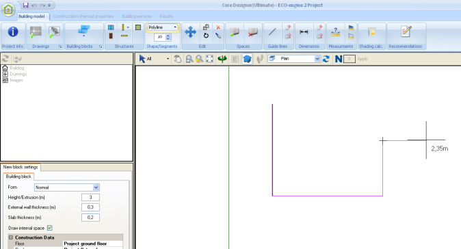Viewport: 461px width, 249px height.
Task: Open the Form Normal dropdown
Action: (x=67, y=187)
